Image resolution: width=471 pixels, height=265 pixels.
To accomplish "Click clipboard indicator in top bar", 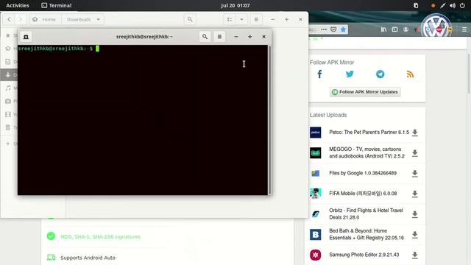I will (416, 5).
